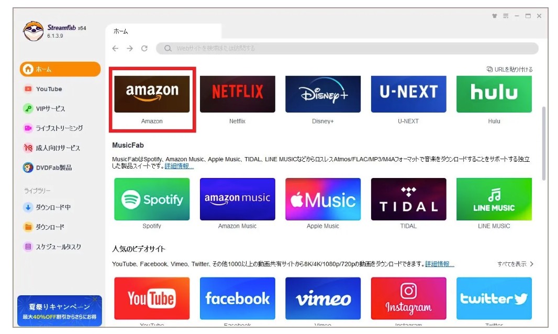The height and width of the screenshot is (334, 558).
Task: Reload the page with the refresh icon
Action: click(144, 49)
